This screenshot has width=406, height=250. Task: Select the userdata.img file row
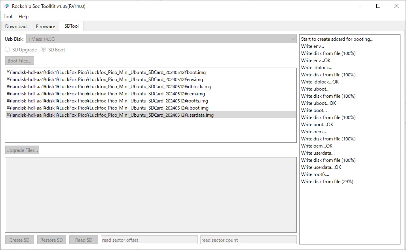[151, 115]
